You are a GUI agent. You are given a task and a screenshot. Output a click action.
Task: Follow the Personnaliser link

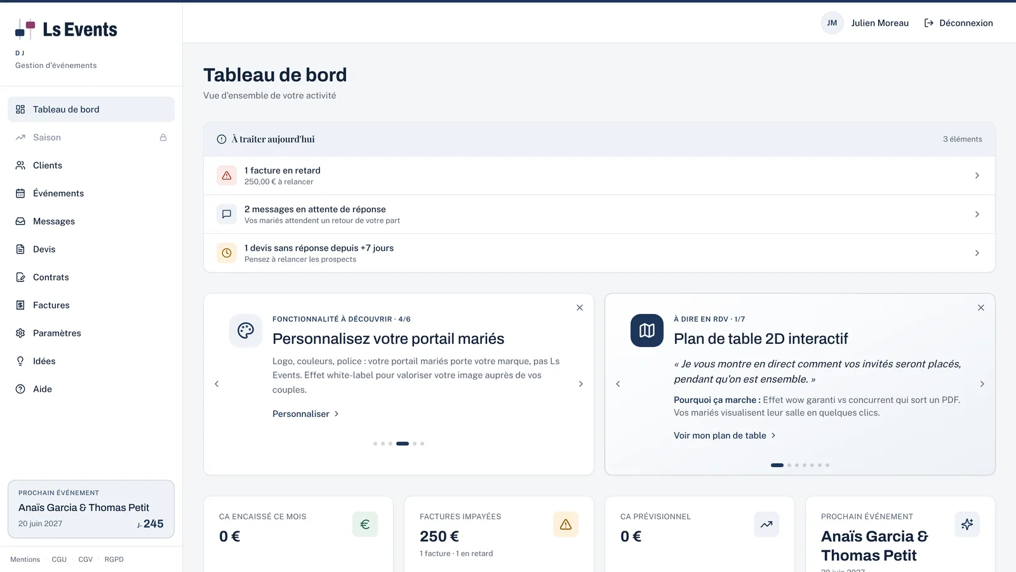tap(305, 414)
